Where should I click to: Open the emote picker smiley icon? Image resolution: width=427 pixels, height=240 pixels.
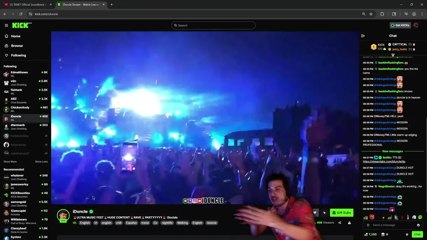click(x=418, y=225)
